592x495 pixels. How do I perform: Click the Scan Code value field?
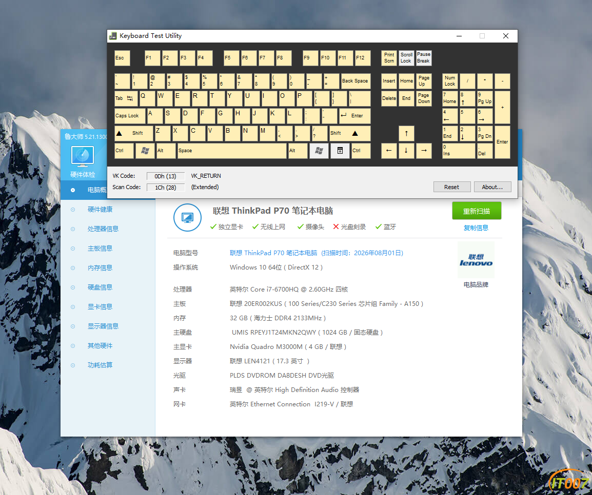point(165,188)
